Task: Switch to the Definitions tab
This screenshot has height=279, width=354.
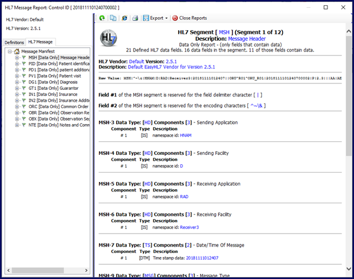Action: (14, 43)
